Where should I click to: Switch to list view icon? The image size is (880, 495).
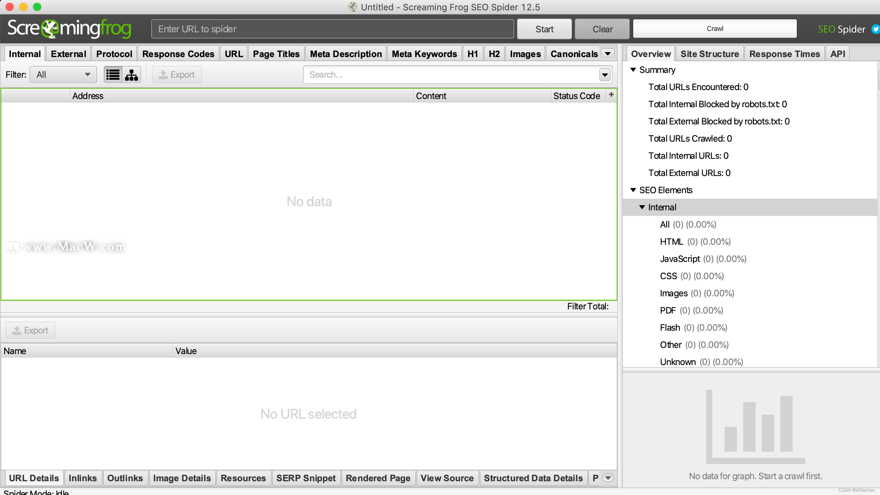point(113,75)
